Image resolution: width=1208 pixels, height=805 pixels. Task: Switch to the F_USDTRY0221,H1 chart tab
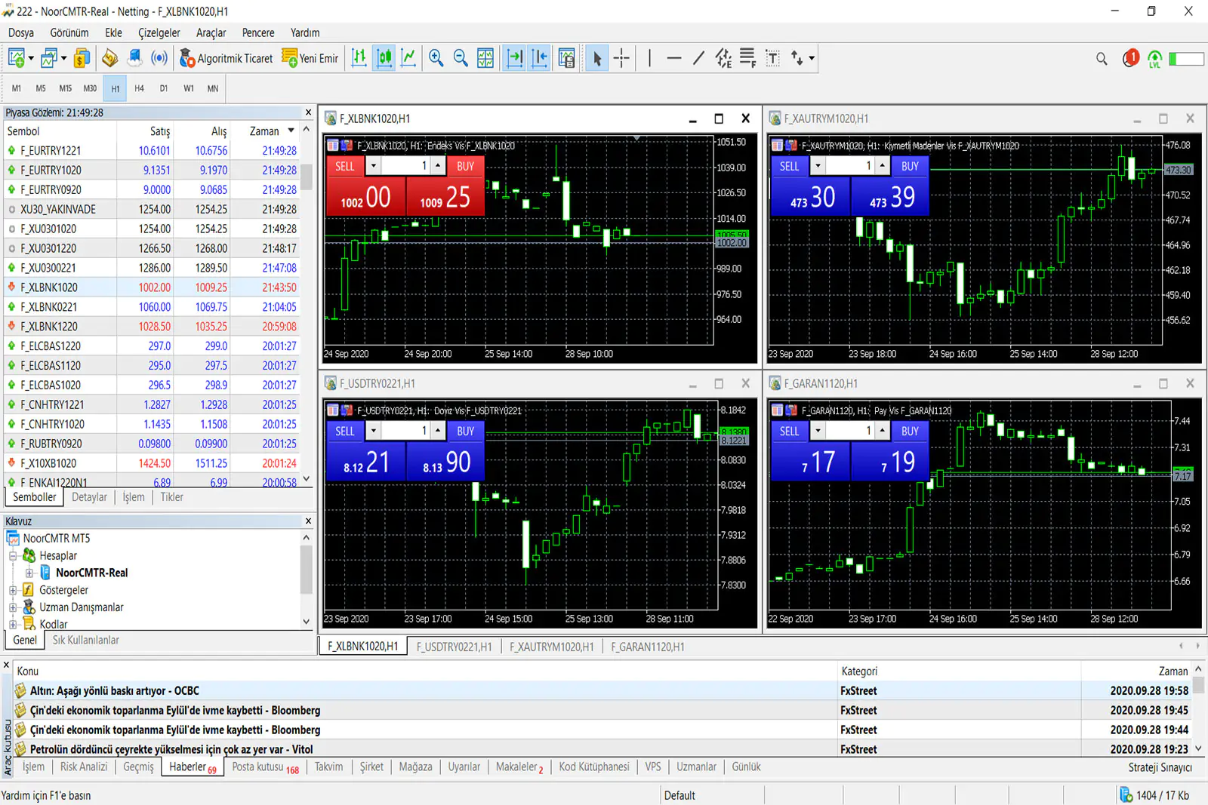click(x=454, y=647)
